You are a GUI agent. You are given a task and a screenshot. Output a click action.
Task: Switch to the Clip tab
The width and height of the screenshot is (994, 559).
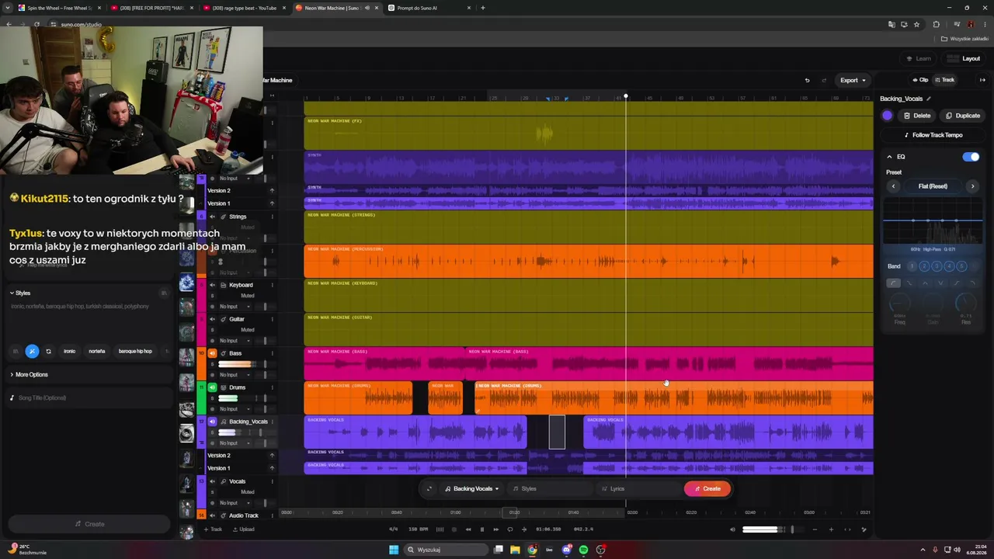(921, 80)
